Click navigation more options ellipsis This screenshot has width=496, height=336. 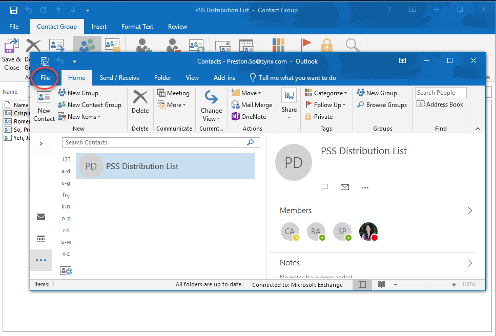tap(41, 260)
